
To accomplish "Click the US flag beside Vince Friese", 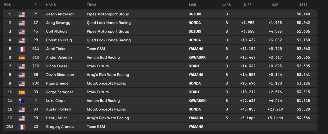I will point(22,66).
